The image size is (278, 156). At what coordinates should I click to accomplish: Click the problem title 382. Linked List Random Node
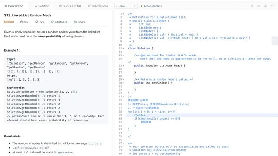click(x=28, y=16)
